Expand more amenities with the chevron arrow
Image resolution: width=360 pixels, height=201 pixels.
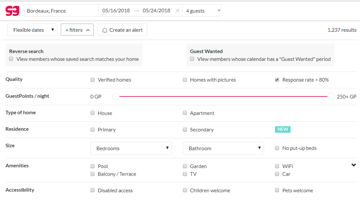pyautogui.click(x=354, y=165)
